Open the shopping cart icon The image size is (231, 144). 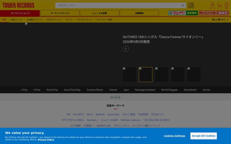(219, 5)
